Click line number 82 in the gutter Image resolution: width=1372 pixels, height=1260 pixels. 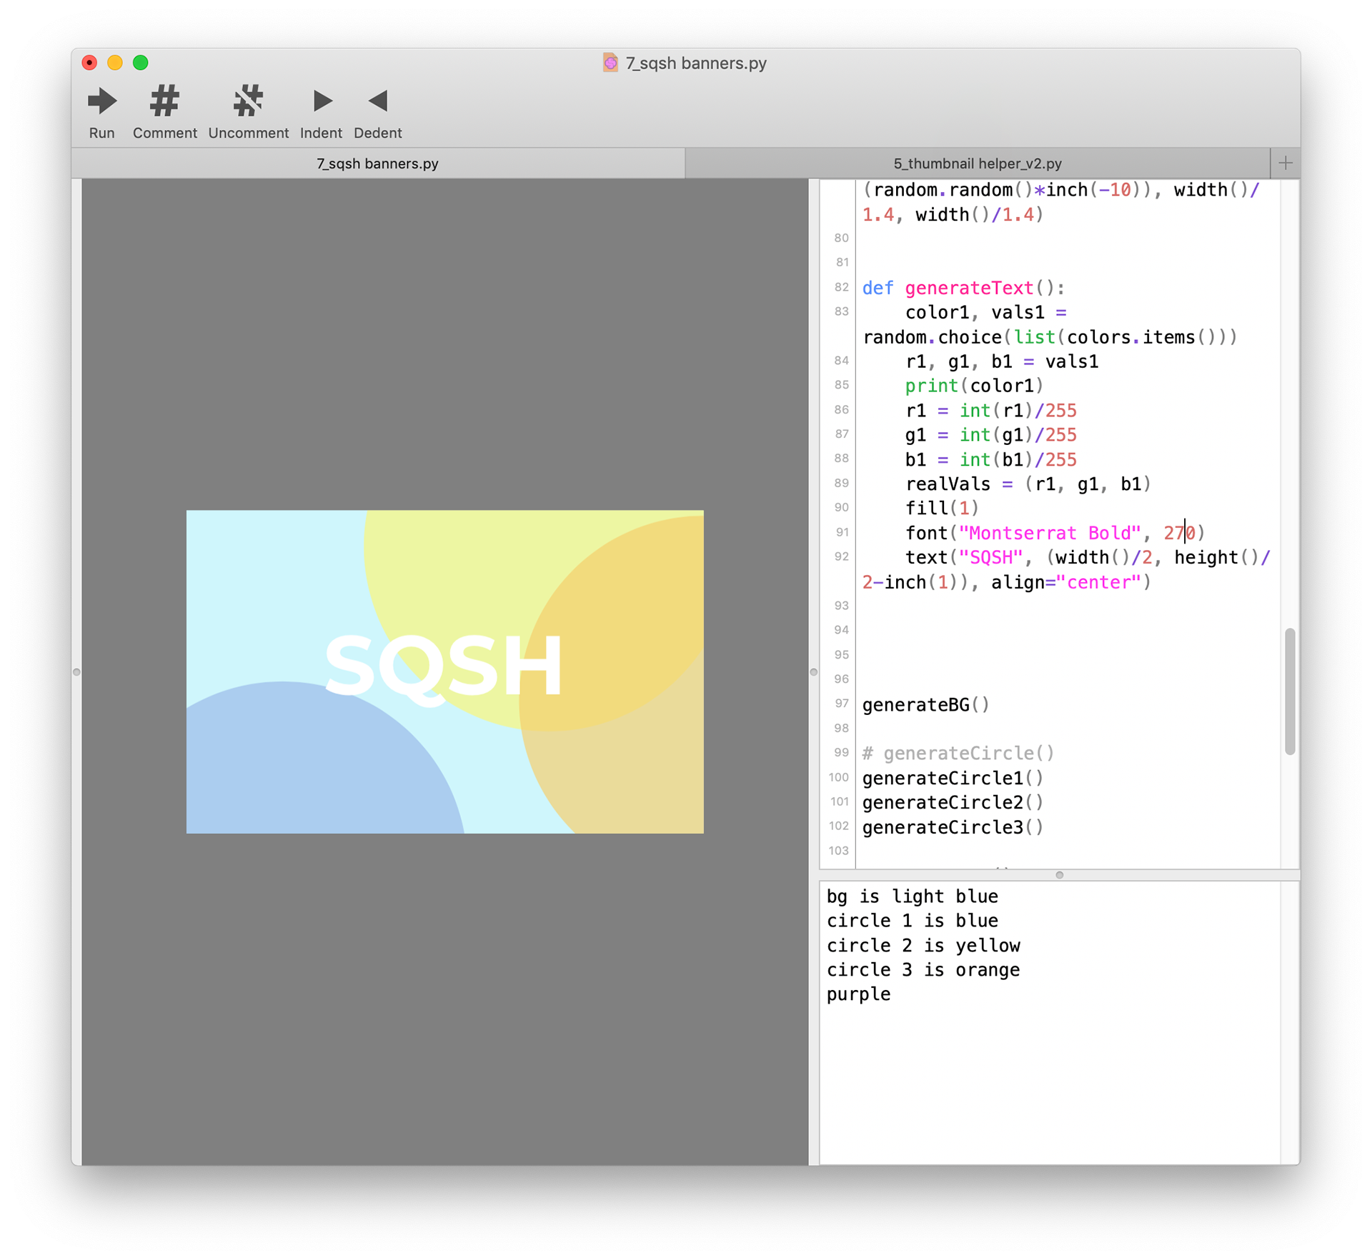coord(842,287)
